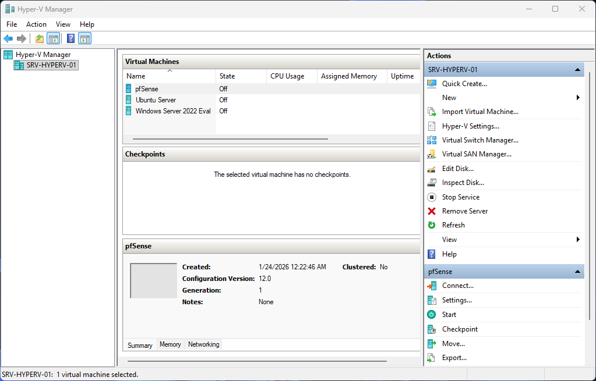The height and width of the screenshot is (381, 596).
Task: Click the Quick Create icon in Actions
Action: click(432, 84)
